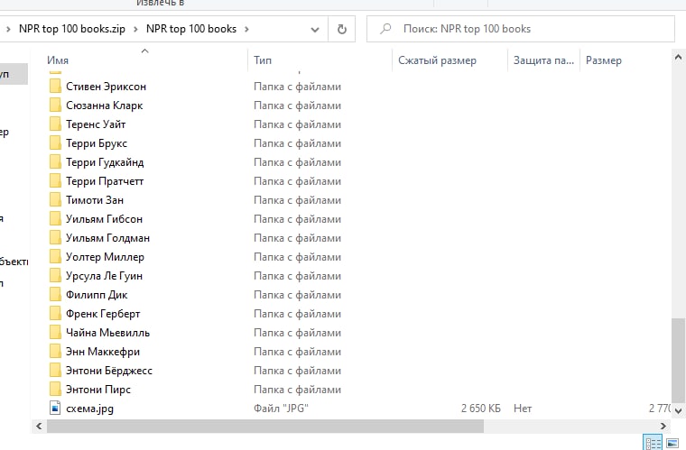The height and width of the screenshot is (450, 686).
Task: Expand chevron after NPR top 100 books
Action: click(x=246, y=29)
